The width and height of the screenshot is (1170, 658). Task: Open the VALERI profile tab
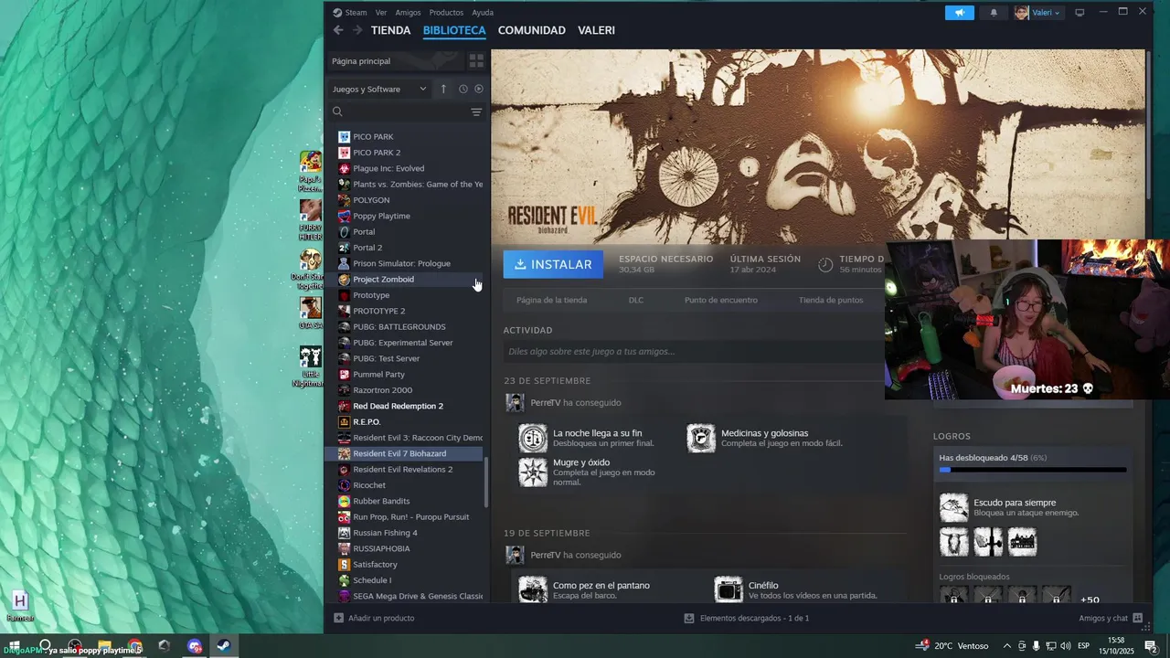[596, 30]
